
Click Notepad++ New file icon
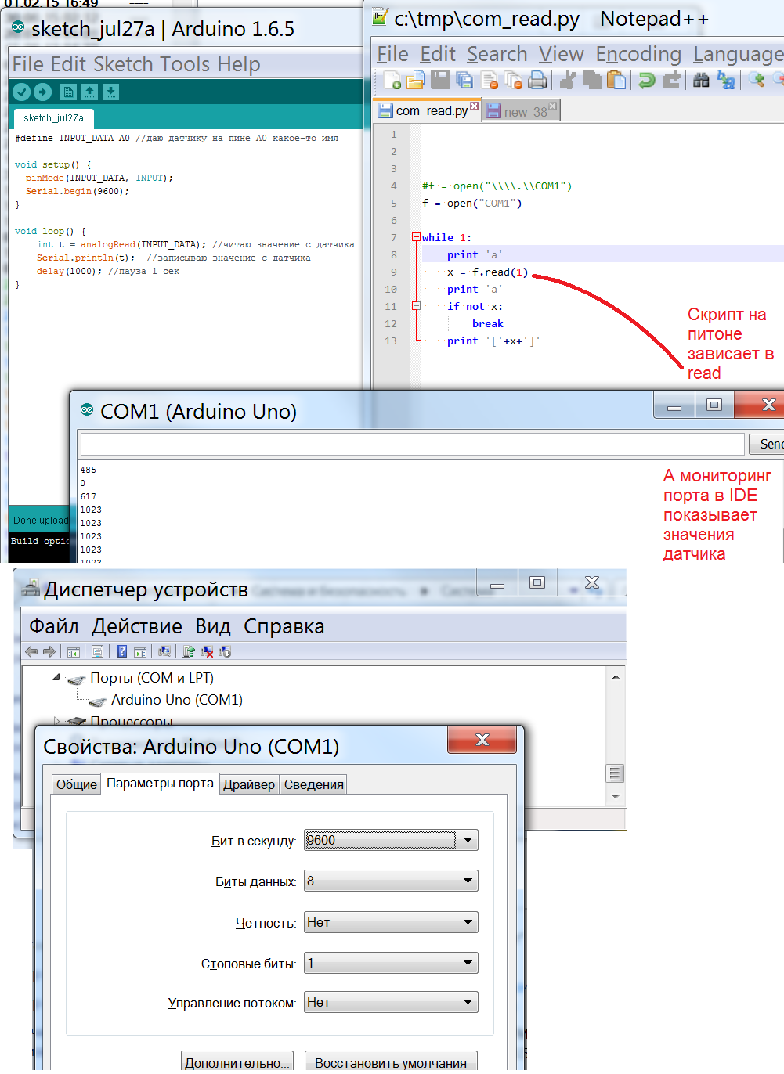tap(392, 80)
